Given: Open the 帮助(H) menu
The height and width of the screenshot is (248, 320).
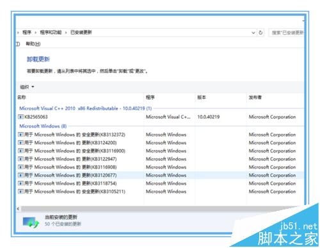Looking at the screenshot, I should click(33, 44).
